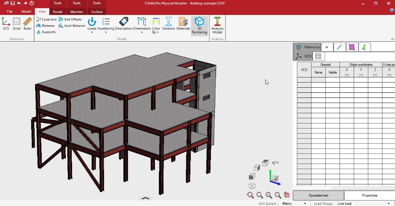This screenshot has height=206, width=395.
Task: Expand the Loads dropdown
Action: pyautogui.click(x=92, y=32)
